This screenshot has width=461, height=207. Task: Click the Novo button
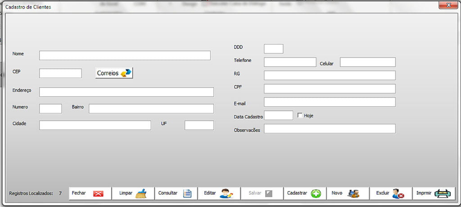[348, 194]
